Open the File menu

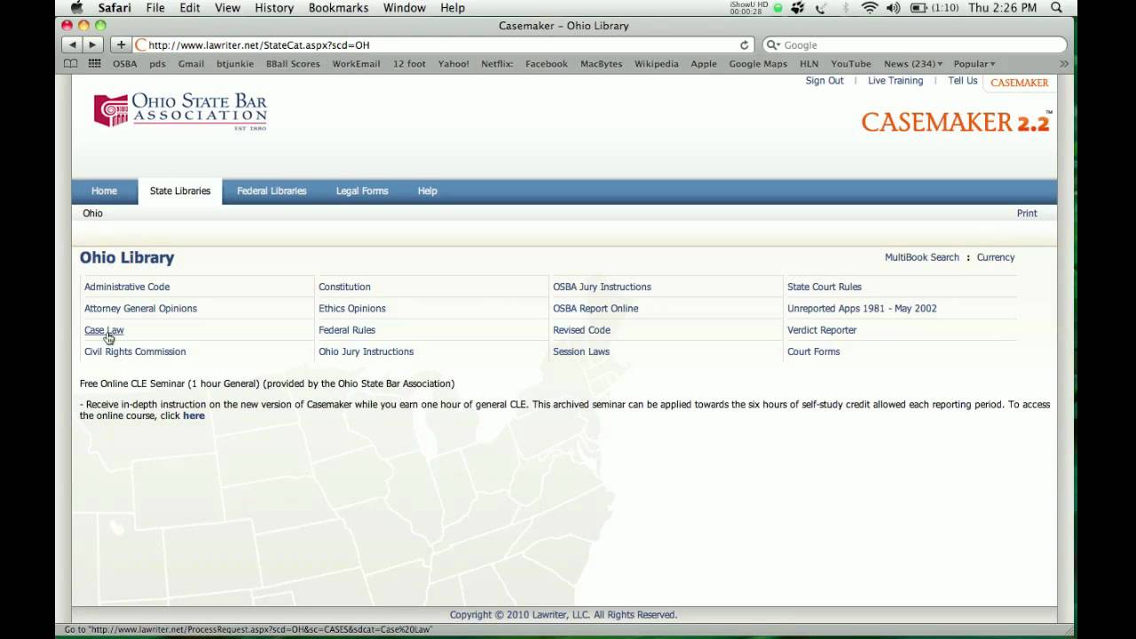coord(155,8)
